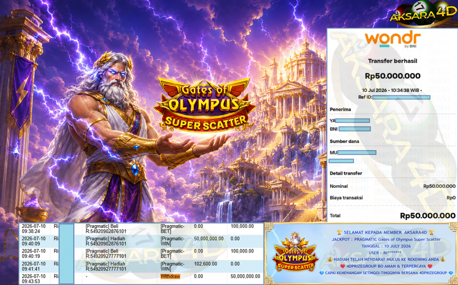This screenshot has height=285, width=458.
Task: Click the dash description in the Withdraw row
Action: click(x=86, y=276)
